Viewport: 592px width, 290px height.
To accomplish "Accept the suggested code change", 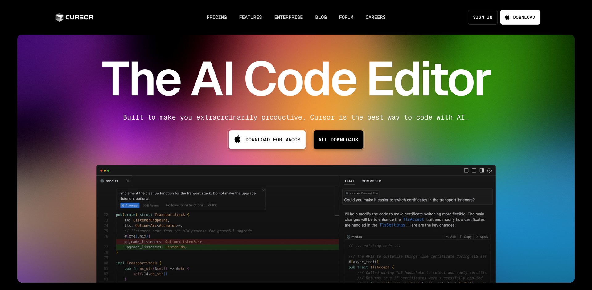I will click(x=130, y=206).
